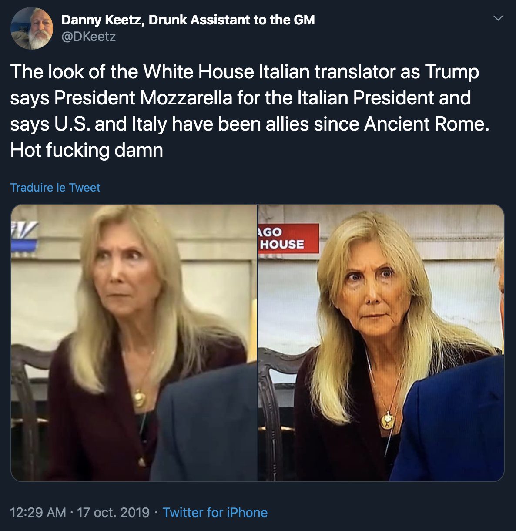Viewport: 516px width, 531px height.
Task: Open the tweet options chevron menu
Action: click(x=499, y=18)
